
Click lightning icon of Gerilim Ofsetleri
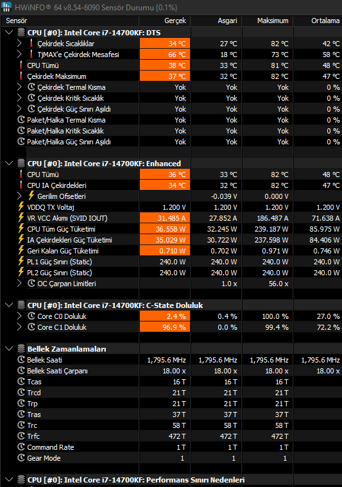pos(31,196)
